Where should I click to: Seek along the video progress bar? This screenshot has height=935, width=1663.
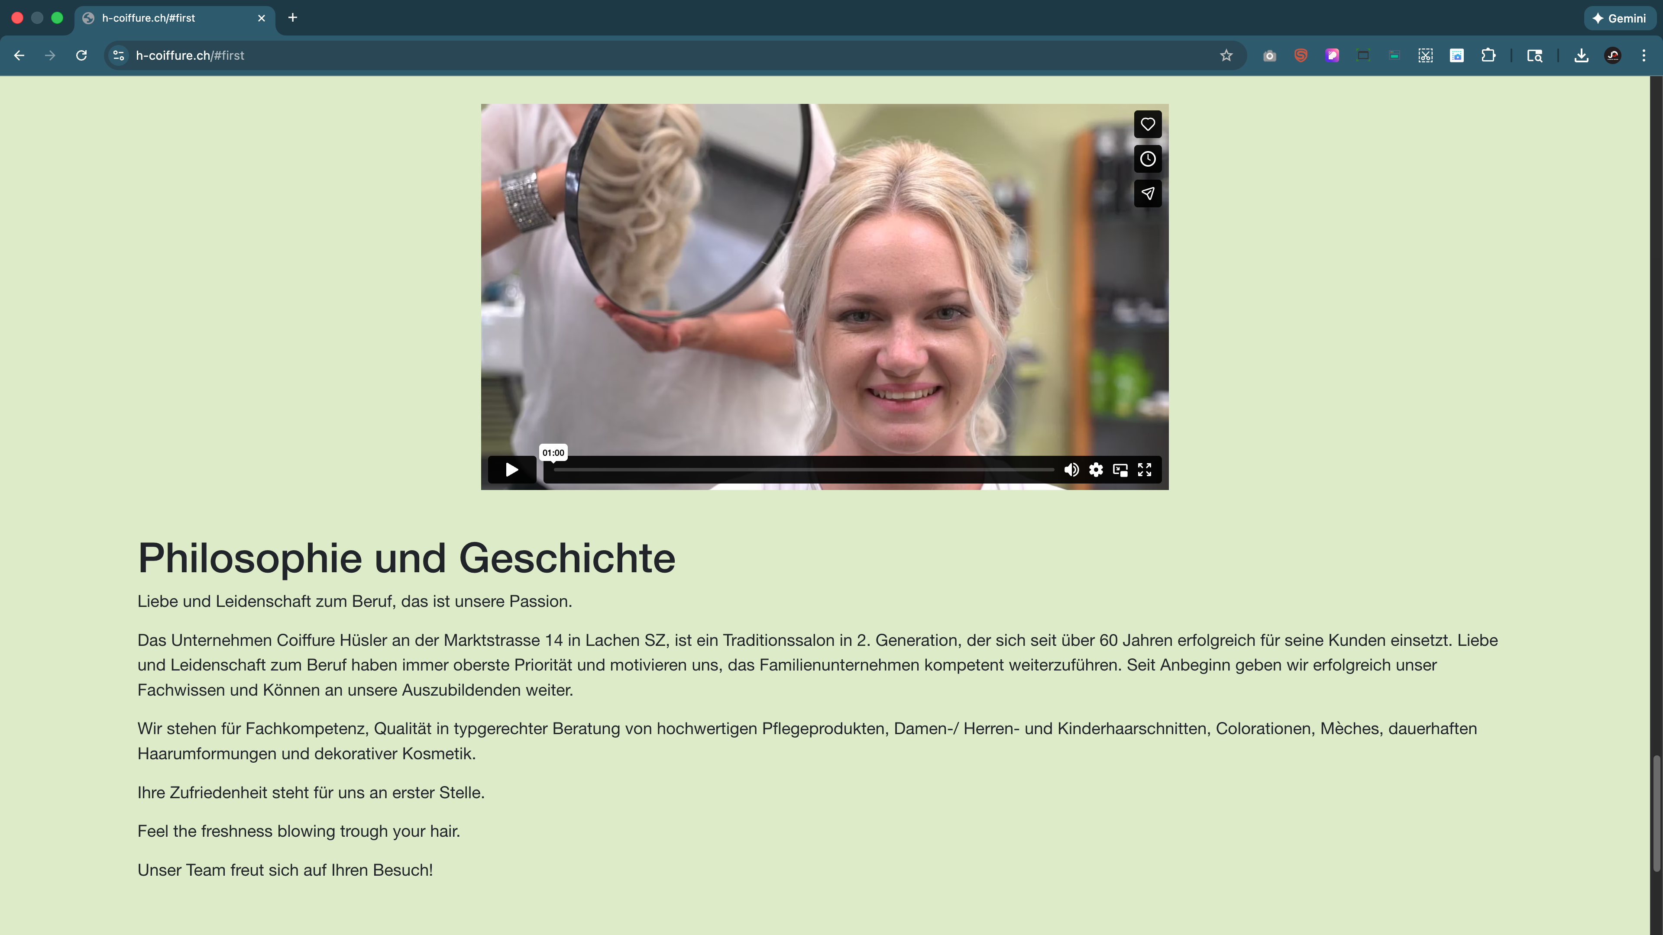click(803, 471)
